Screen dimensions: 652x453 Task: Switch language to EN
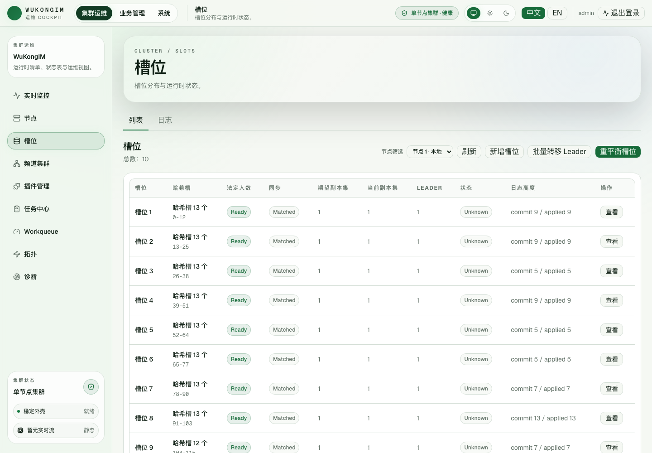(x=557, y=13)
